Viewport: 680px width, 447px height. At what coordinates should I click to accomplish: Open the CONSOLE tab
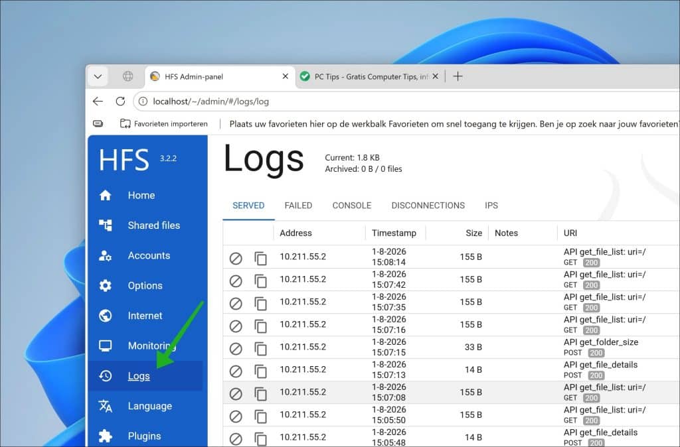[x=352, y=206]
